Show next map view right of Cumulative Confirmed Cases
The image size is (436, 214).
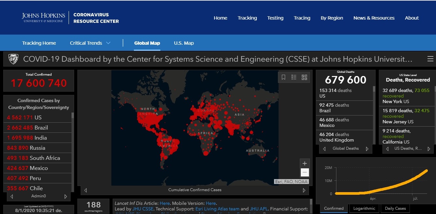(304, 190)
